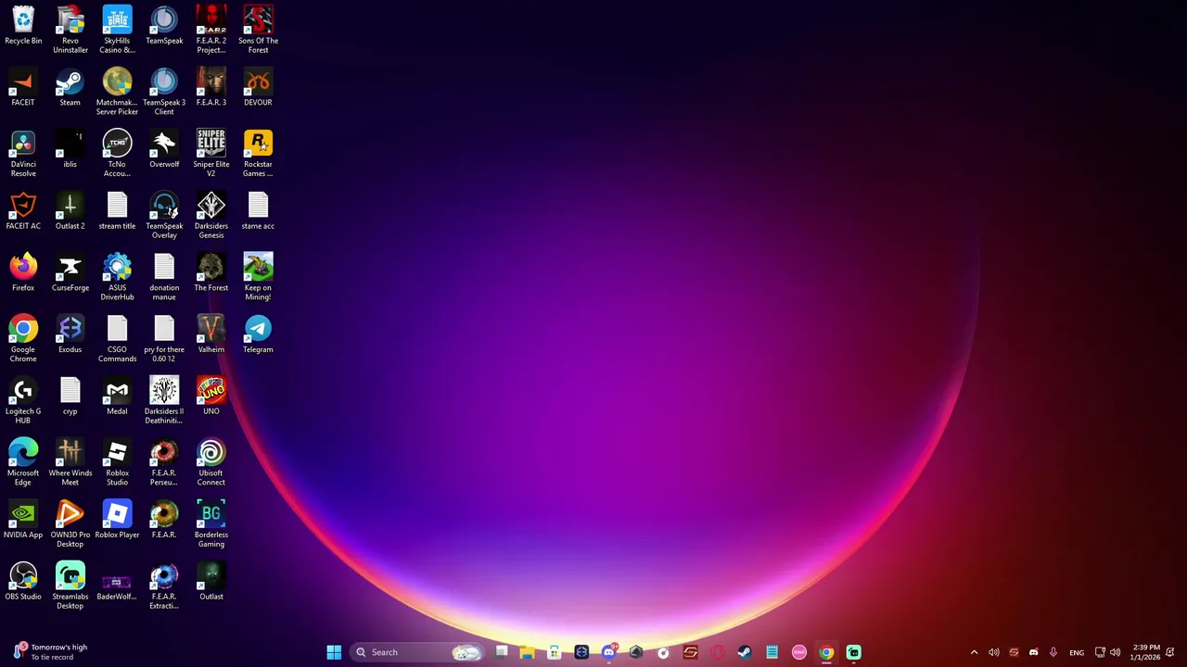Open the CurseForge shortcut
Screen dimensions: 1187x667
pos(70,273)
